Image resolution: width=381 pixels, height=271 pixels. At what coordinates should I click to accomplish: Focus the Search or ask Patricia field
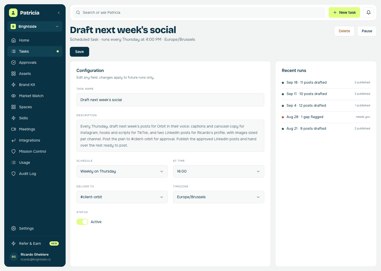tap(199, 12)
